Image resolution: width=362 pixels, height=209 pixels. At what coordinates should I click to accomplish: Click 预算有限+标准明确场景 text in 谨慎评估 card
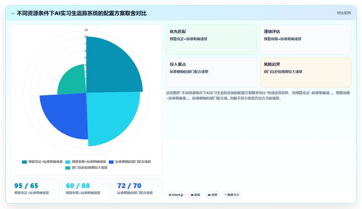pos(283,39)
